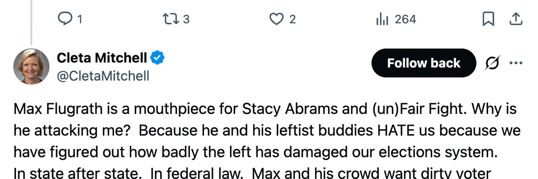The width and height of the screenshot is (538, 179).
Task: Click the reply speech bubble icon
Action: [65, 19]
